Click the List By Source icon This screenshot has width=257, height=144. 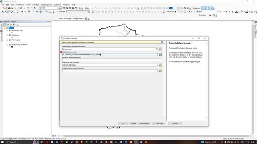8,25
